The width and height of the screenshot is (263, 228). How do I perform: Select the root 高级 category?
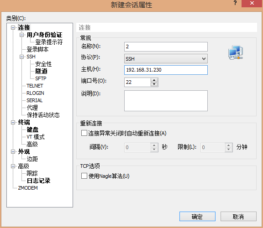(23, 166)
